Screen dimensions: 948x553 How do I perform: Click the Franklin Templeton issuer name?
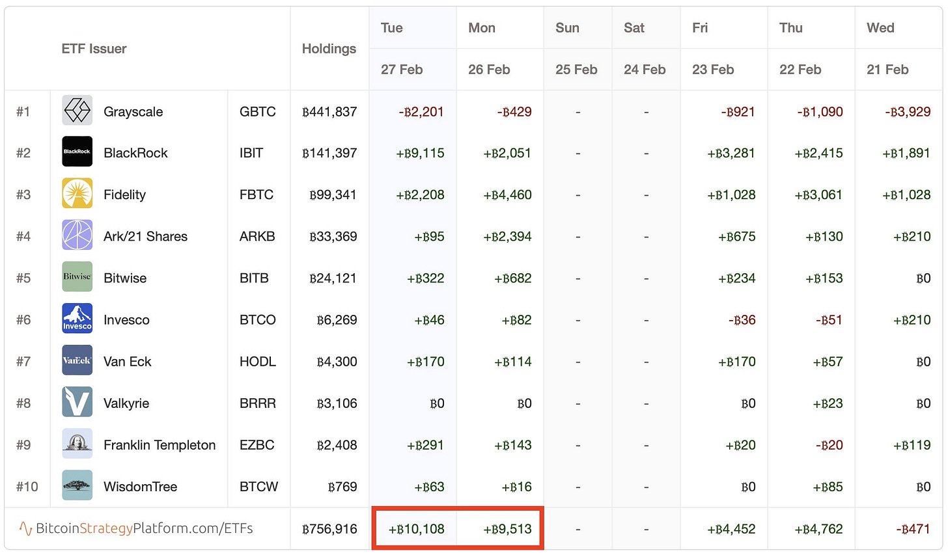pyautogui.click(x=160, y=445)
